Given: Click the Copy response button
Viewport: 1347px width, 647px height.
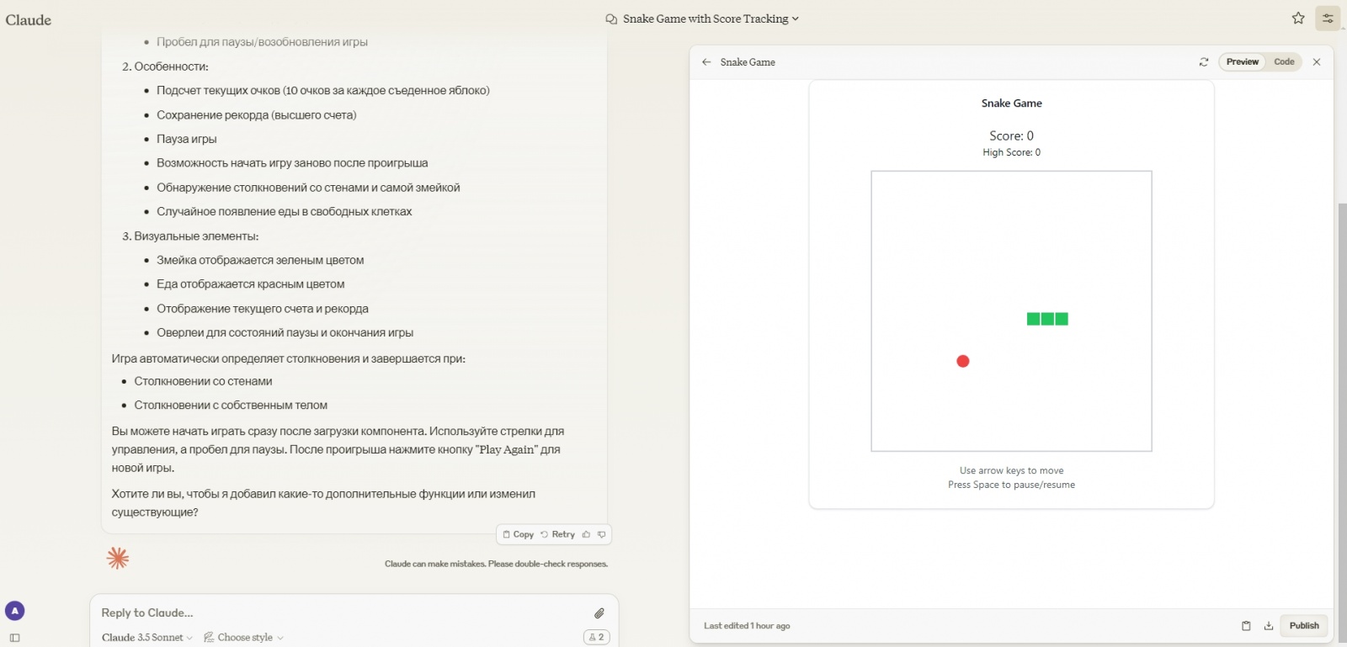Looking at the screenshot, I should click(519, 534).
